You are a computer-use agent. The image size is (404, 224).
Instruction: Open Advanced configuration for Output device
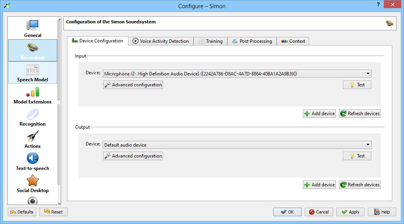point(133,156)
